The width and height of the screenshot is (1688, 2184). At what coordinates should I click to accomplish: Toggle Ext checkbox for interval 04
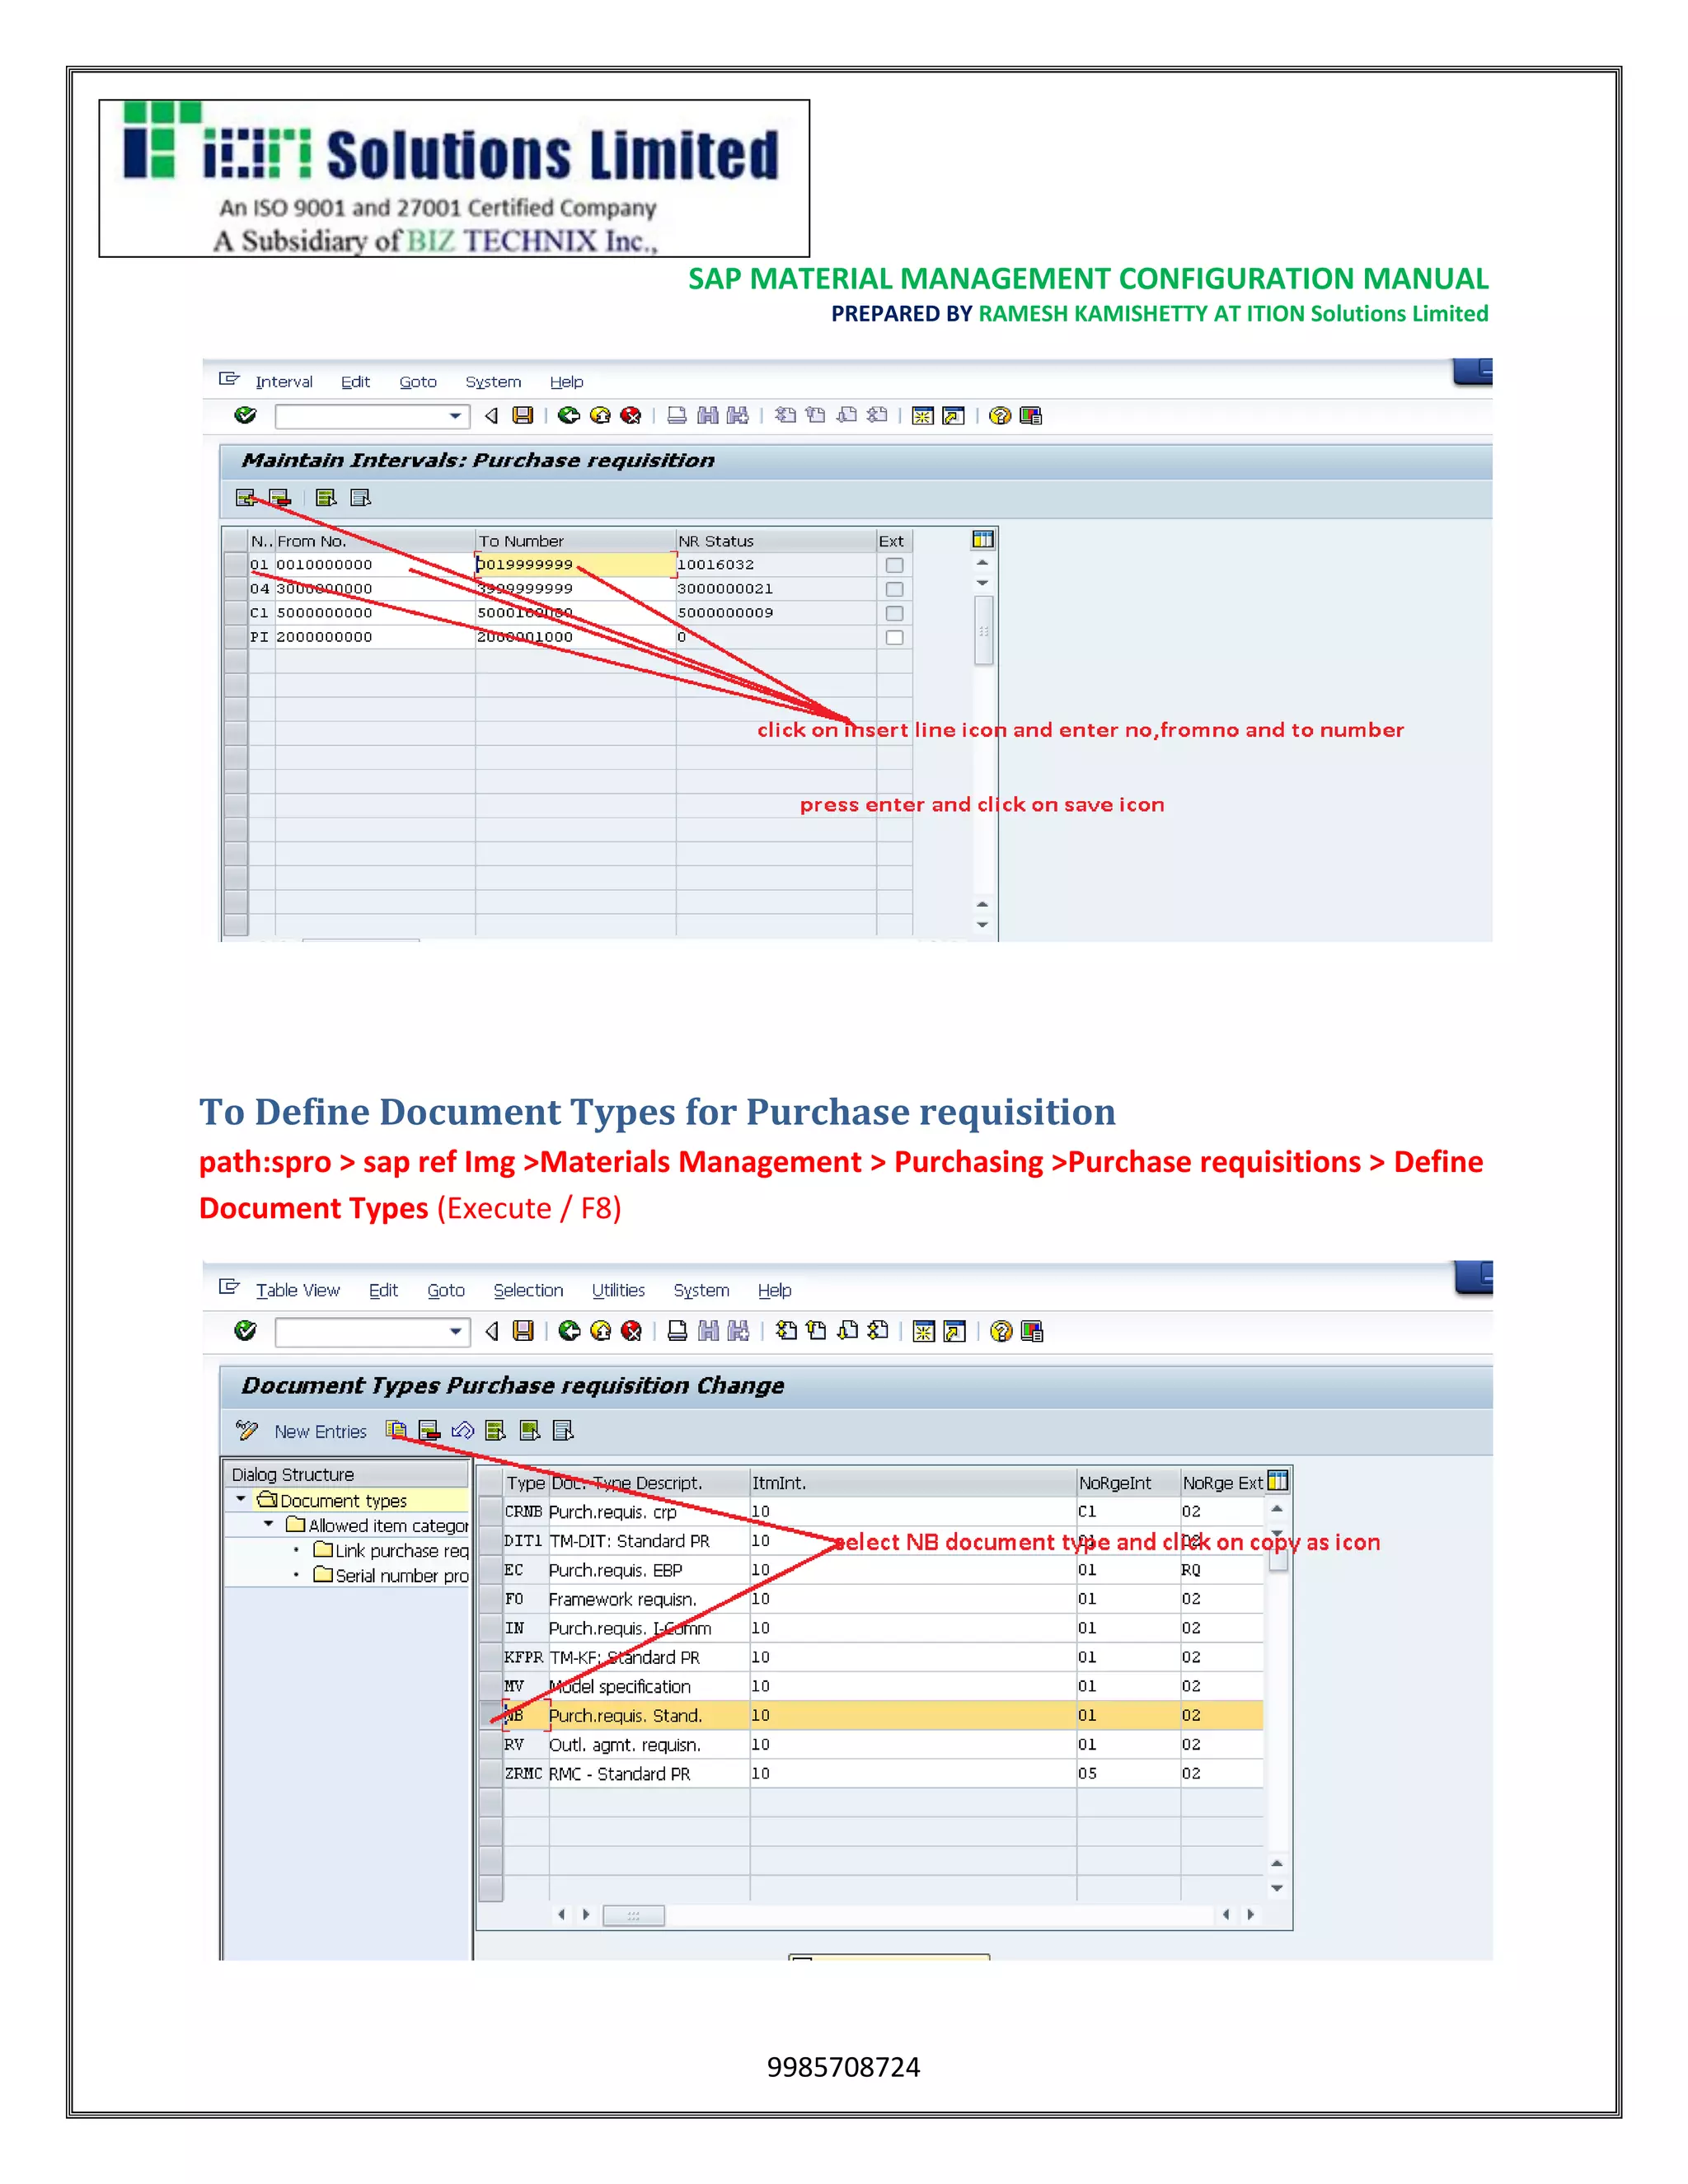pos(895,589)
